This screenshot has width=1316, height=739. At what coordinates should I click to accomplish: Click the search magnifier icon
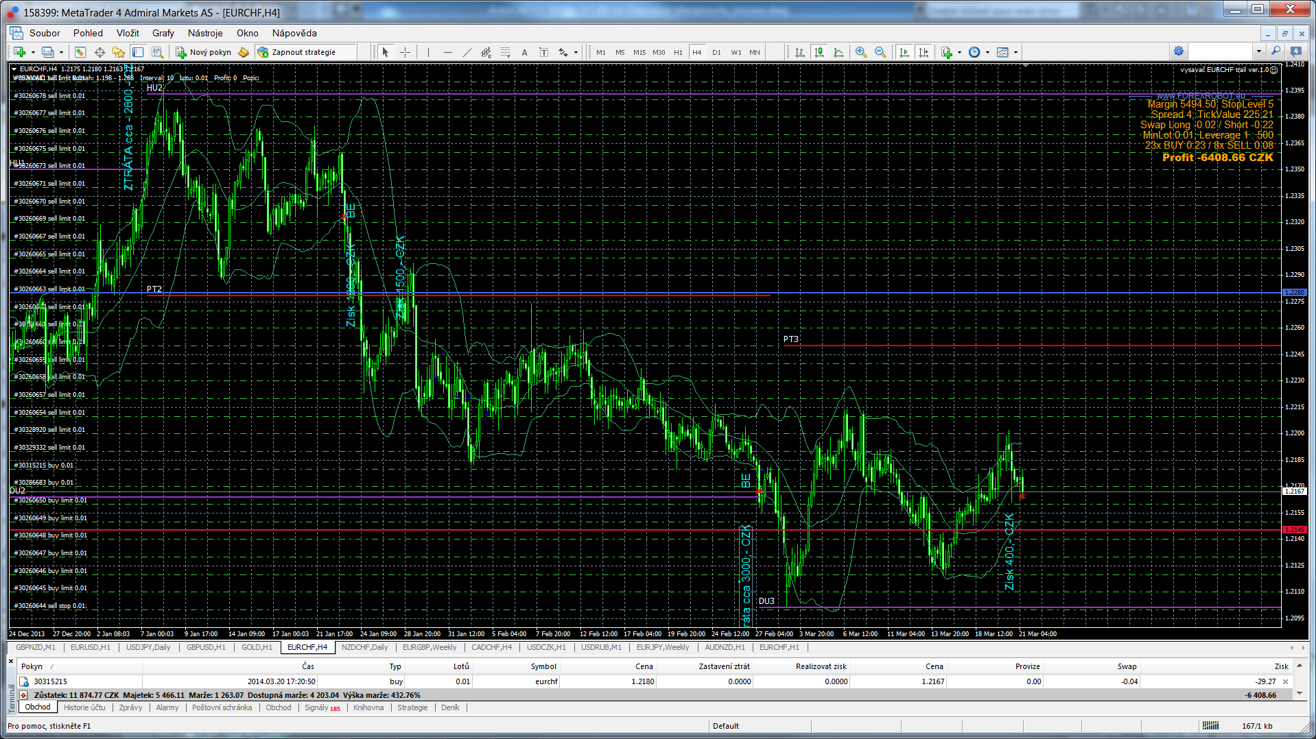pos(1276,51)
